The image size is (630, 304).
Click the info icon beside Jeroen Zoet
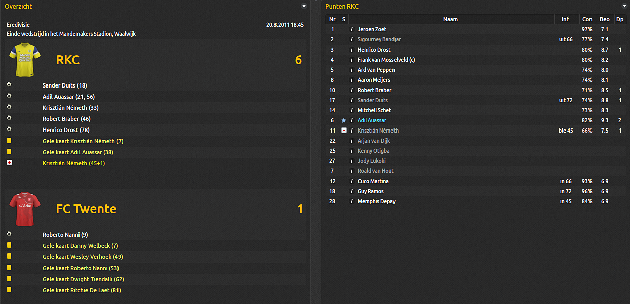352,29
